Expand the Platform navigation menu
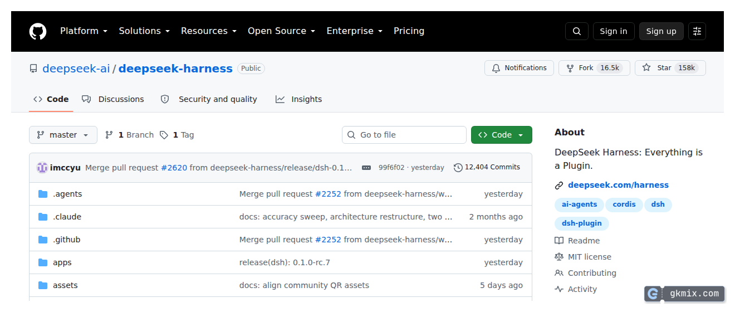Screen dimensions: 735x312 (x=84, y=31)
